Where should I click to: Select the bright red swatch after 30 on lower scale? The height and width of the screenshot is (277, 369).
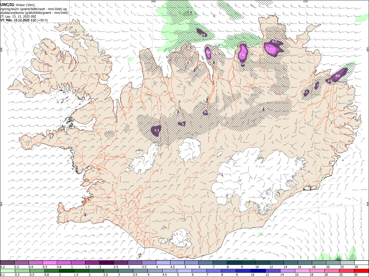pos(361,271)
